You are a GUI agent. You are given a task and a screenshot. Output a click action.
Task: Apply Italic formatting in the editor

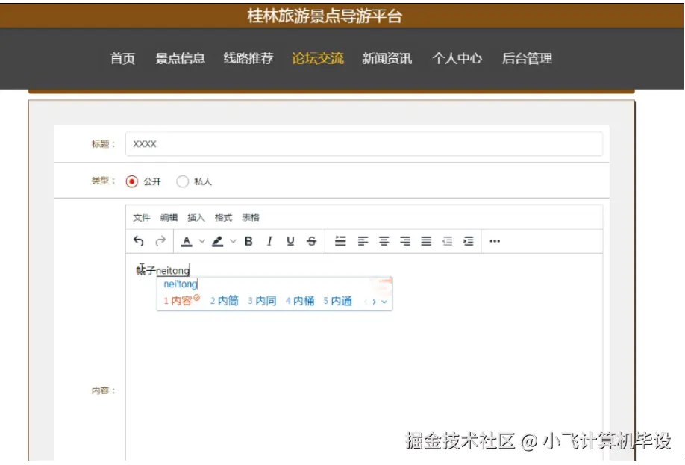point(269,241)
